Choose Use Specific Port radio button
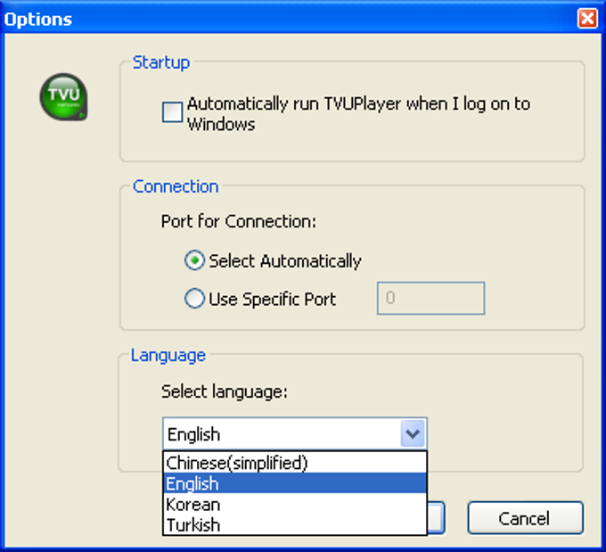This screenshot has width=606, height=552. click(x=194, y=299)
